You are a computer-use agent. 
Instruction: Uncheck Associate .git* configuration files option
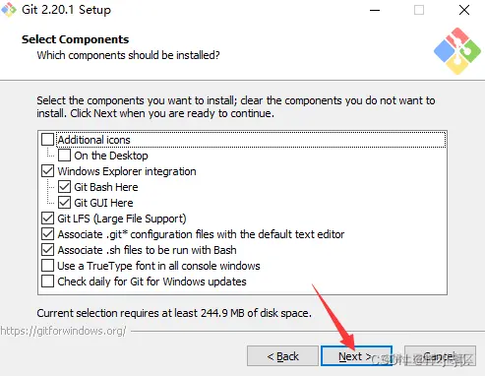48,234
